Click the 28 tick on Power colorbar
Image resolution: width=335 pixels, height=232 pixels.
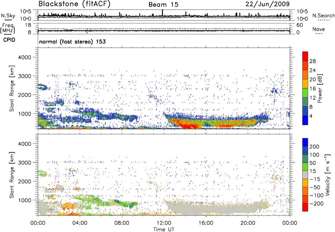(312, 61)
